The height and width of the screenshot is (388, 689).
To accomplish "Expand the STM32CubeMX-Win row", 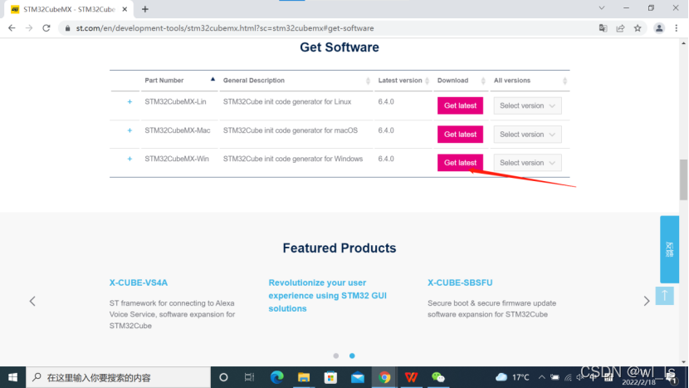I will tap(129, 159).
